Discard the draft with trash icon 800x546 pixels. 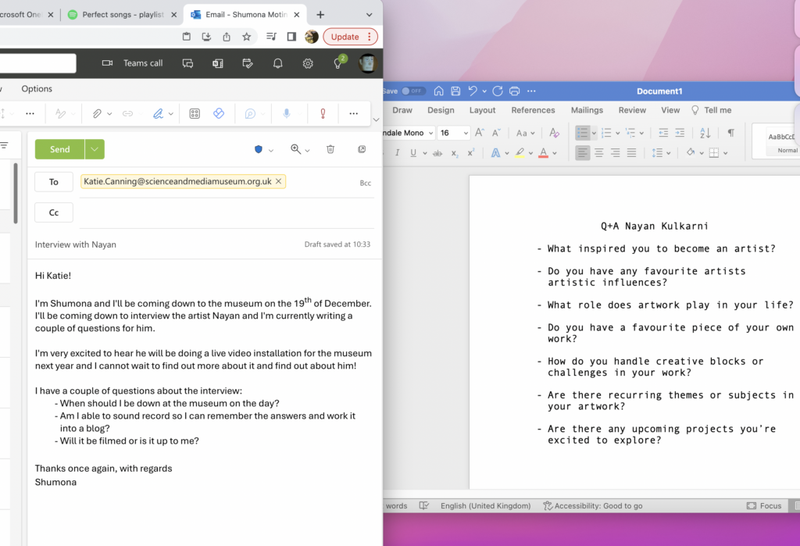[x=330, y=149]
